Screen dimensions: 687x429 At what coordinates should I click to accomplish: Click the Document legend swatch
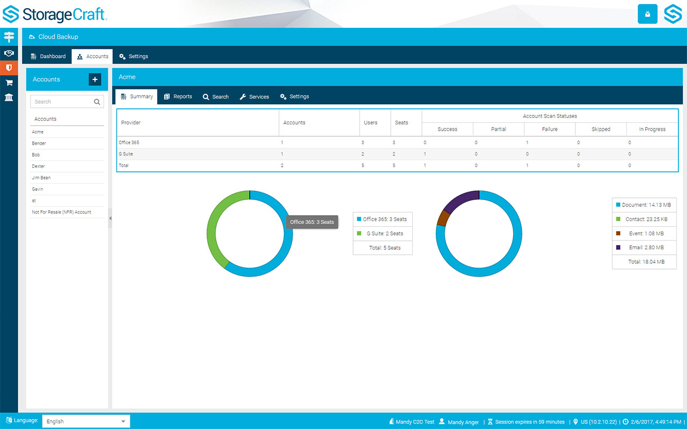618,205
